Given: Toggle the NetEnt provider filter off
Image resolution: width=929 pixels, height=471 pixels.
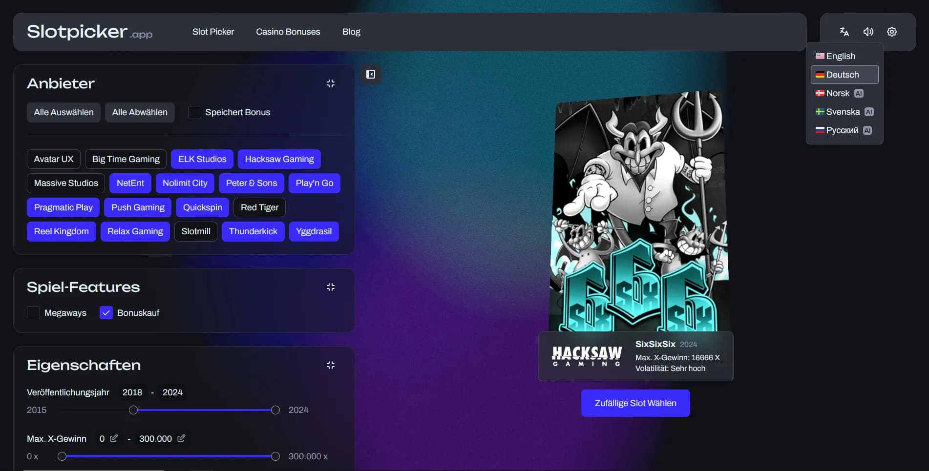Looking at the screenshot, I should pyautogui.click(x=130, y=183).
